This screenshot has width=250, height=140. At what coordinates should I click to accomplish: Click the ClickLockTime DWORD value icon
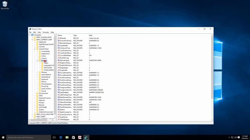[59, 48]
